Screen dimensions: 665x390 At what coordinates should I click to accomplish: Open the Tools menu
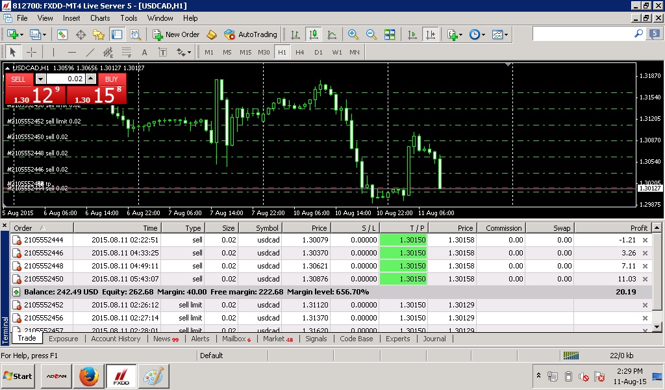point(129,18)
